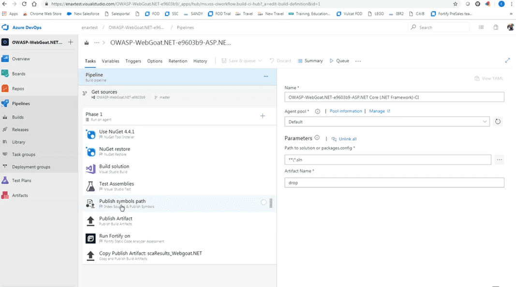Switch to the Triggers tab
The height and width of the screenshot is (287, 516).
coord(133,61)
